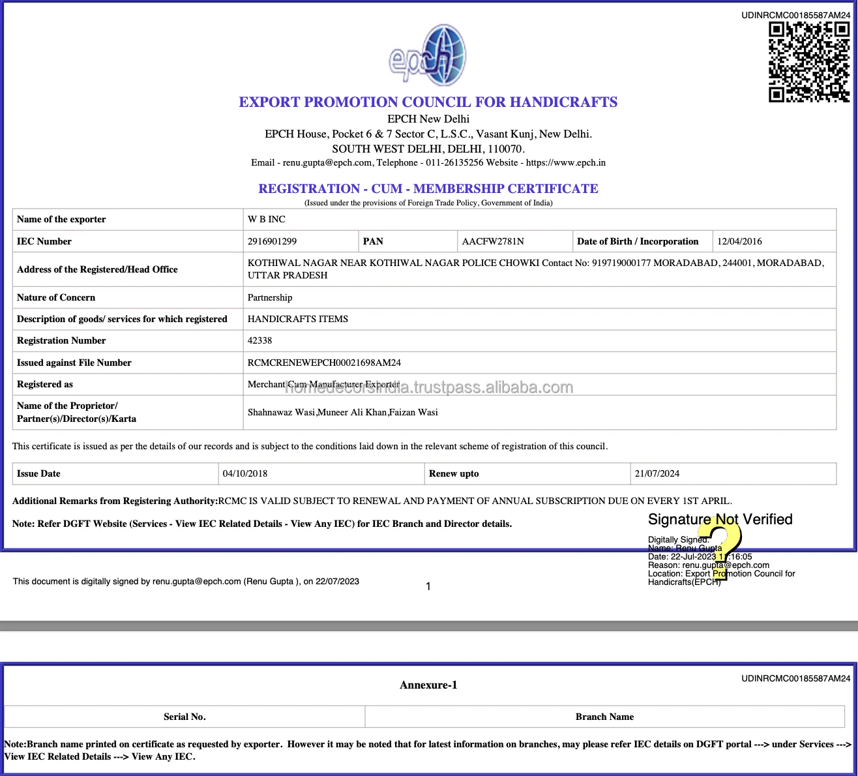
Task: Select the 'Partnership' value
Action: 270,297
